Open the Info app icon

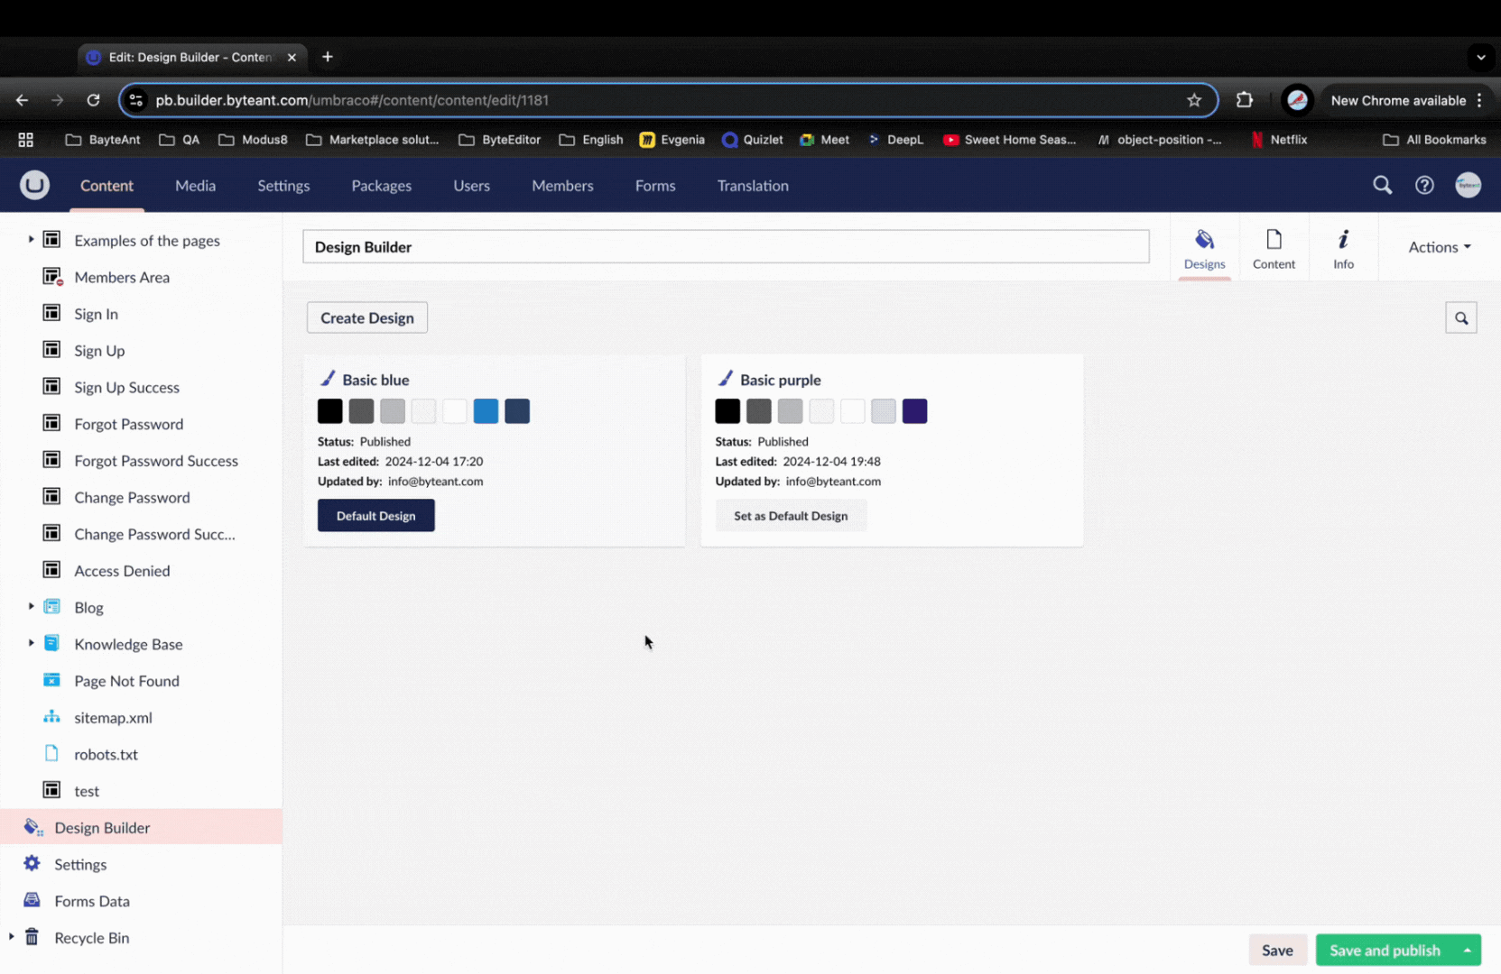point(1343,248)
